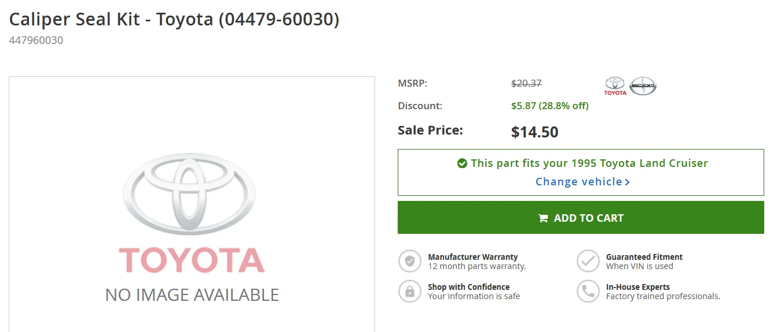Click the In-House Experts heading
Image resolution: width=781 pixels, height=332 pixels.
pyautogui.click(x=638, y=287)
